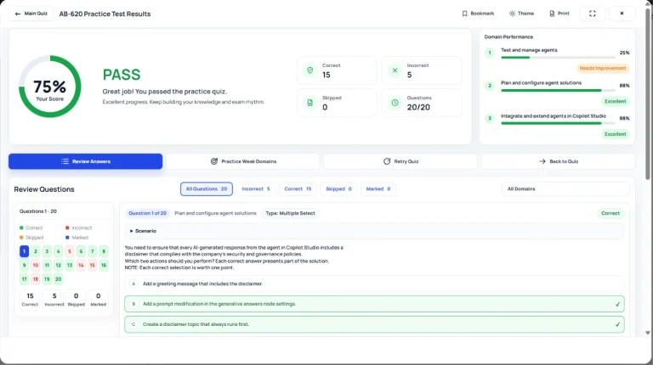This screenshot has width=653, height=365.
Task: Filter by Skipped 0
Action: point(338,188)
